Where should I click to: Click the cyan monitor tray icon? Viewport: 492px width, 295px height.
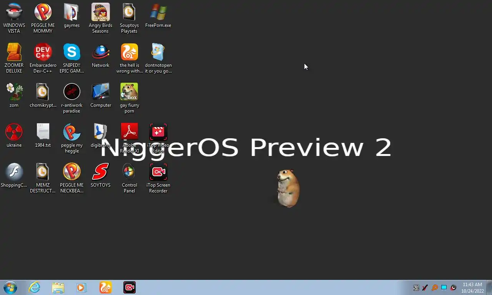[x=444, y=288]
